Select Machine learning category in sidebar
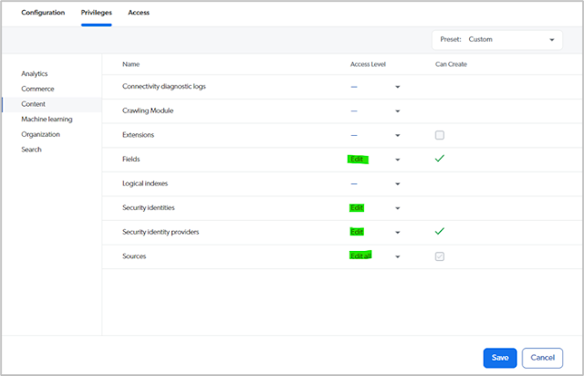Image resolution: width=584 pixels, height=376 pixels. 47,119
